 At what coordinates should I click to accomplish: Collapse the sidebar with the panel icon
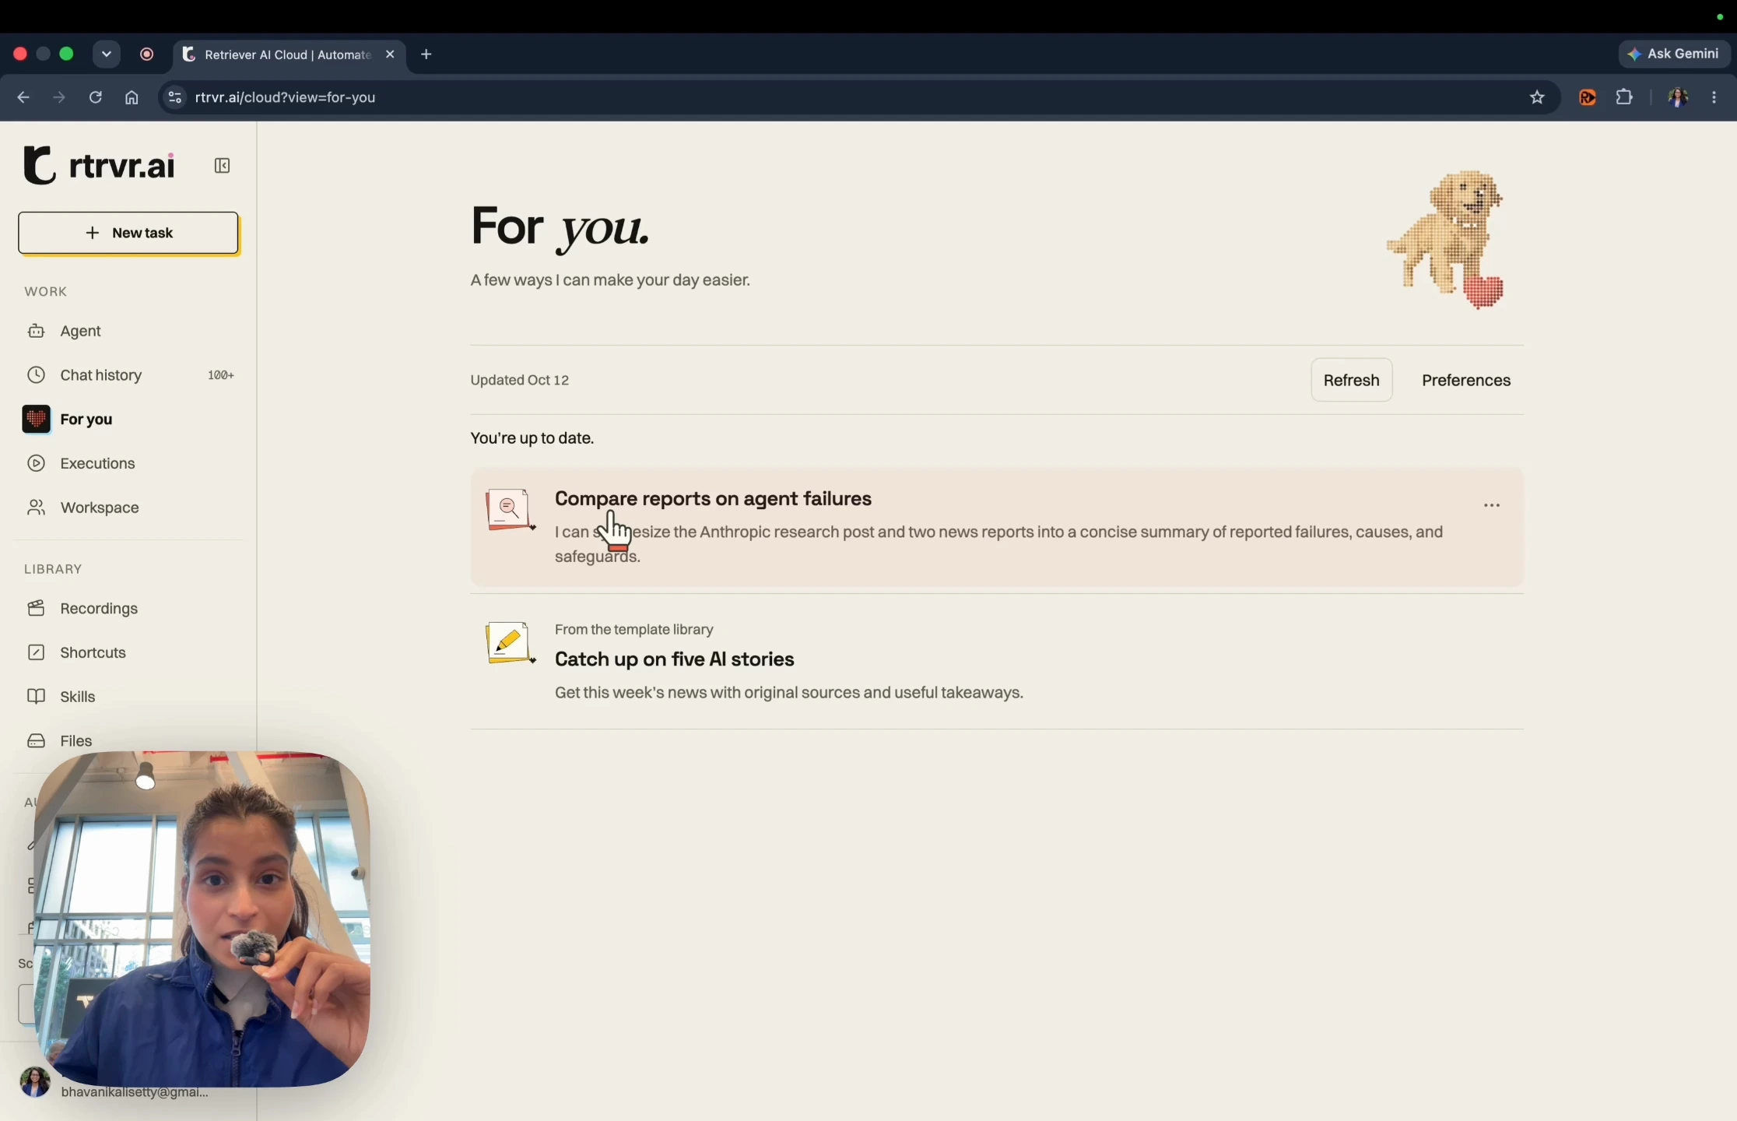[222, 166]
